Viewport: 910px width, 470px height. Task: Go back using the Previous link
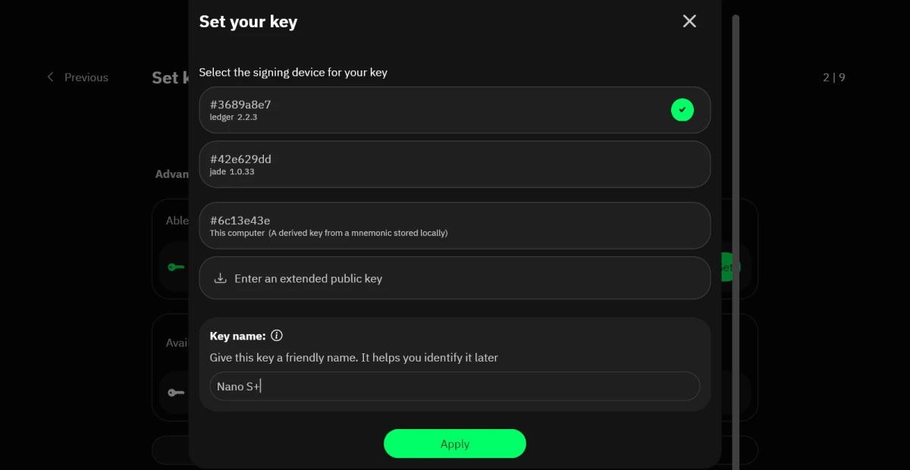point(86,77)
